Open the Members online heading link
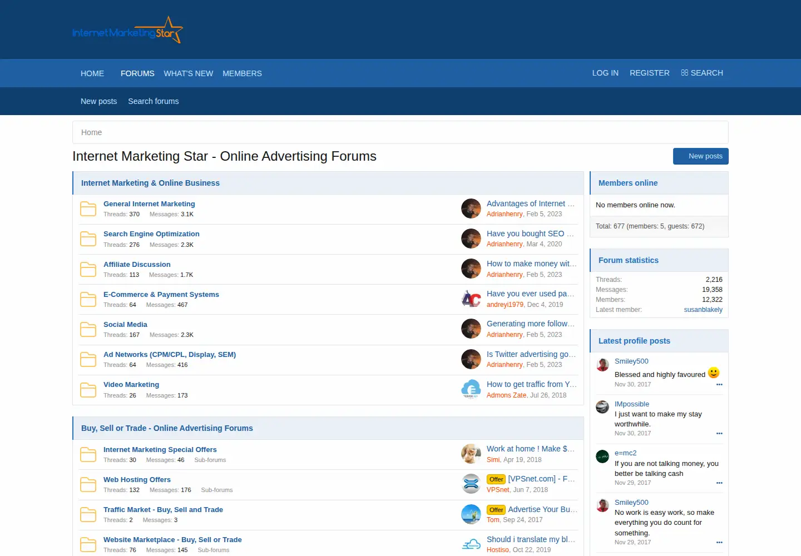The height and width of the screenshot is (556, 801). [628, 183]
